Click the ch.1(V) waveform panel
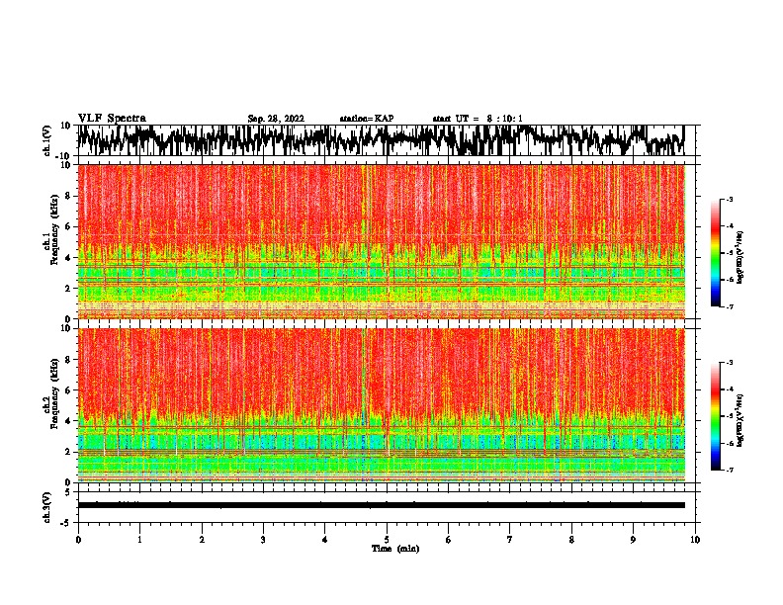The width and height of the screenshot is (783, 605). (x=386, y=140)
